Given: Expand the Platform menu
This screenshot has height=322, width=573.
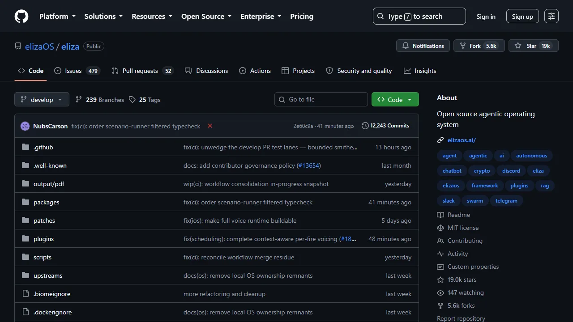Looking at the screenshot, I should 57,16.
